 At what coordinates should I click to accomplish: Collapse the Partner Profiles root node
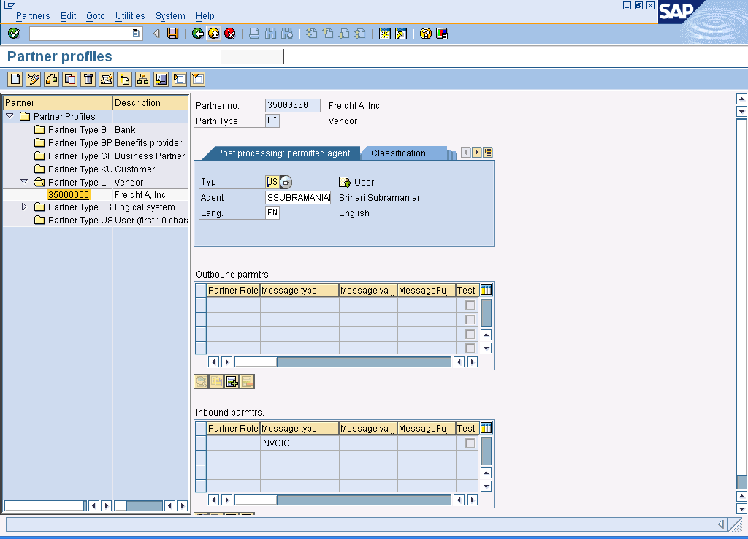9,116
